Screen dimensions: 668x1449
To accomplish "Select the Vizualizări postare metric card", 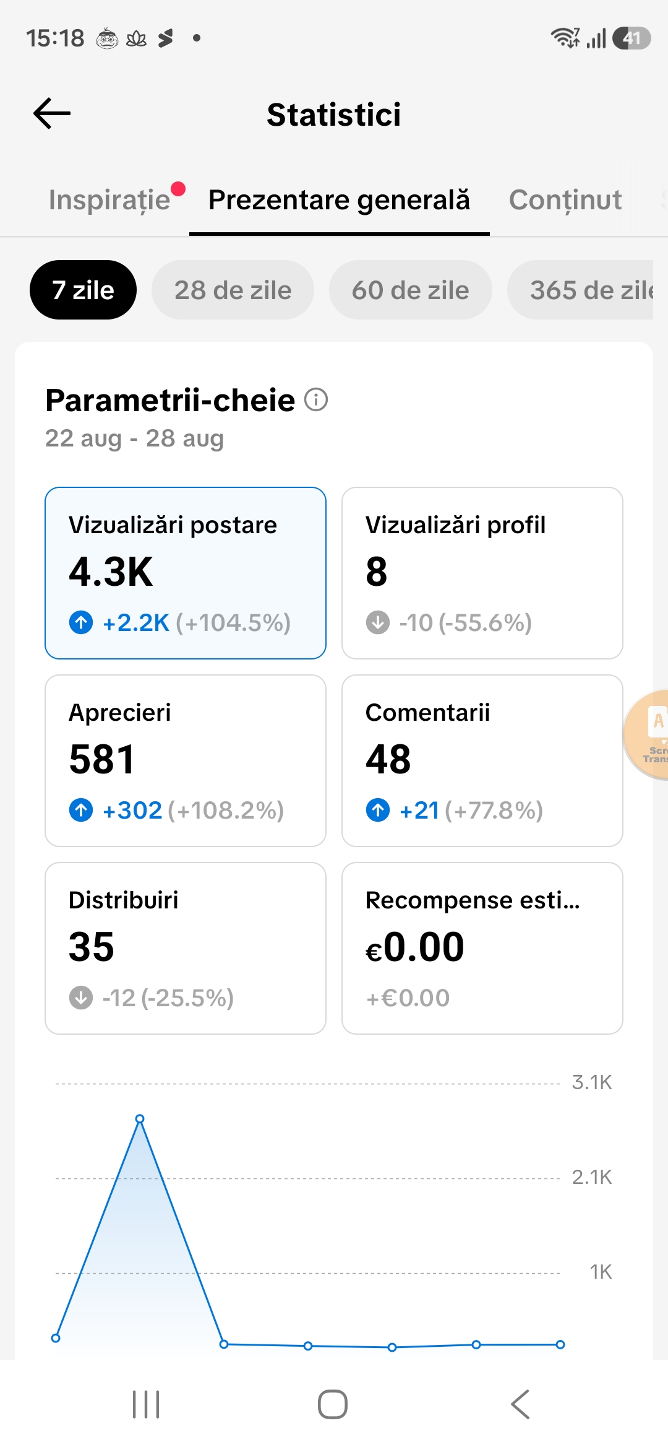I will tap(186, 573).
